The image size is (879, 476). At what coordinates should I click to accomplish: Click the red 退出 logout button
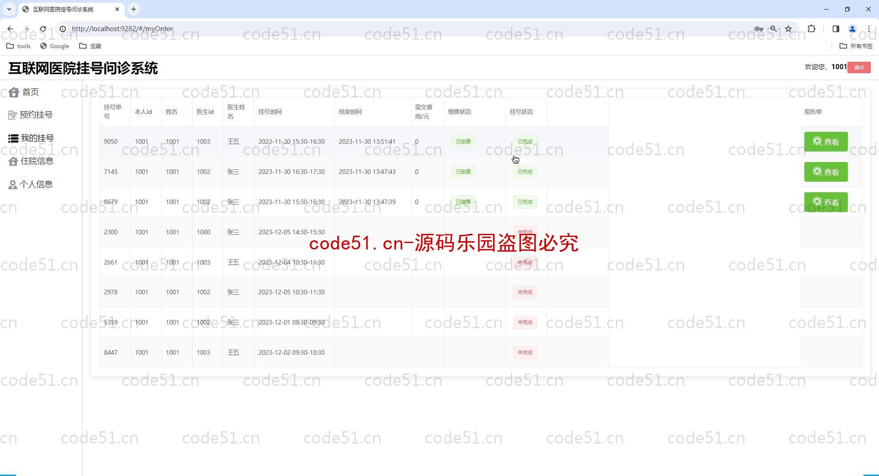pos(859,67)
